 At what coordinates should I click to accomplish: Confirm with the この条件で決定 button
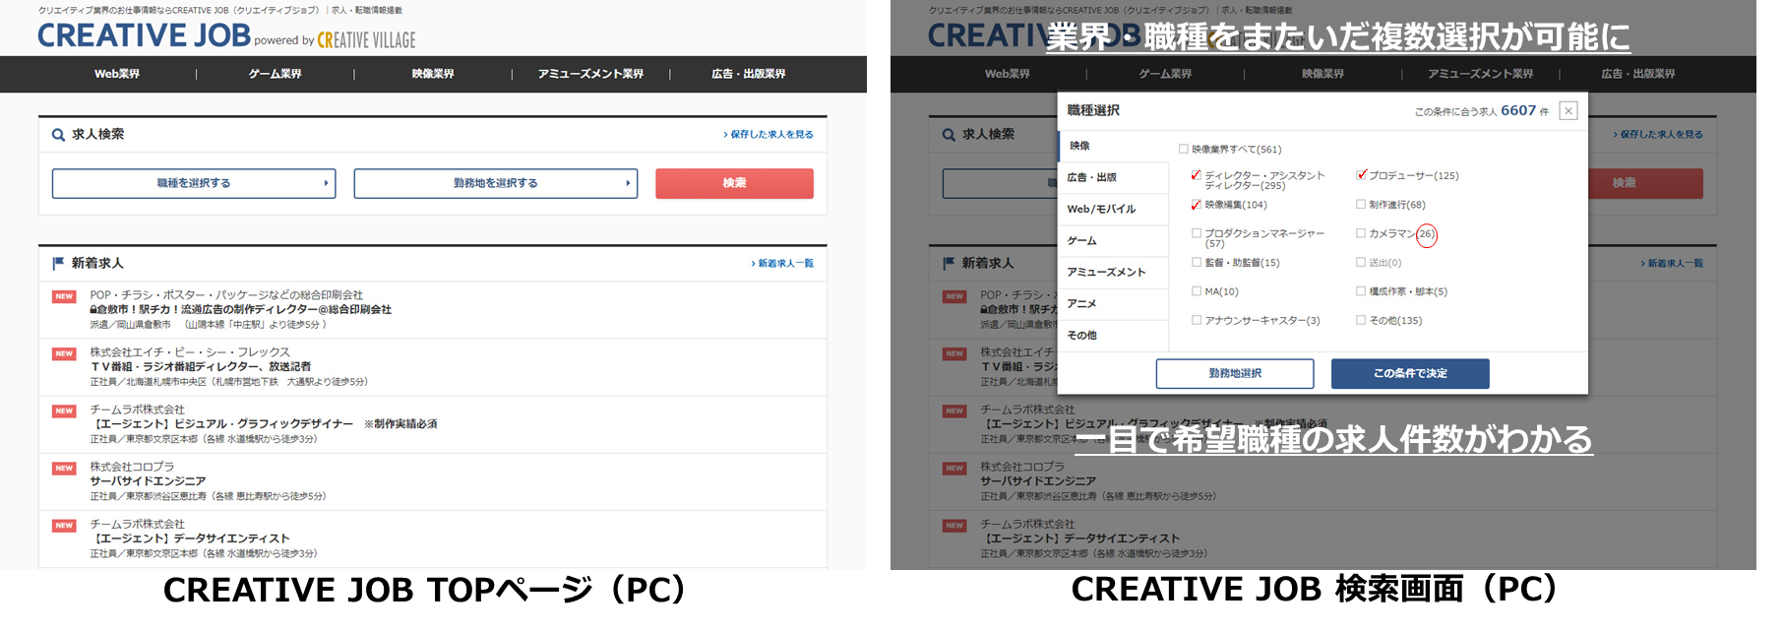pos(1410,373)
